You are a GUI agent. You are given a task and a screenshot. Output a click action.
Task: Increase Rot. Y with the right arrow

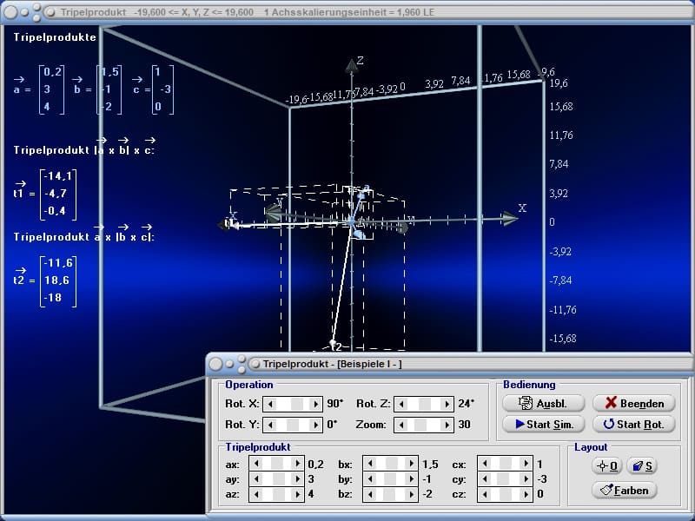click(315, 425)
